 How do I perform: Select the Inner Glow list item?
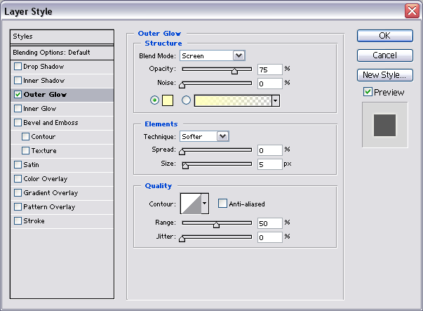(x=62, y=109)
